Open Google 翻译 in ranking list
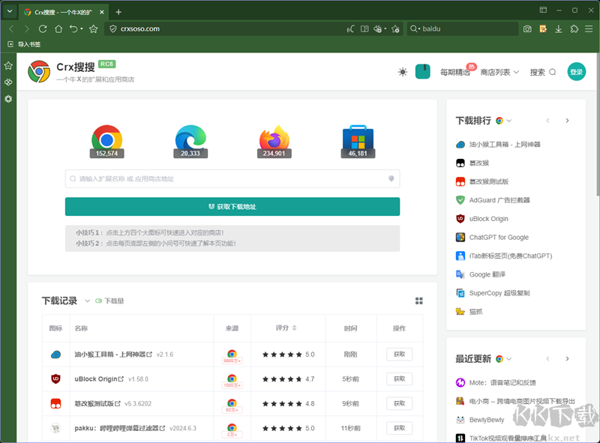The height and width of the screenshot is (443, 600). click(487, 274)
